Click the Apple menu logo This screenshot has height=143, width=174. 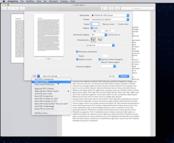(3, 2)
